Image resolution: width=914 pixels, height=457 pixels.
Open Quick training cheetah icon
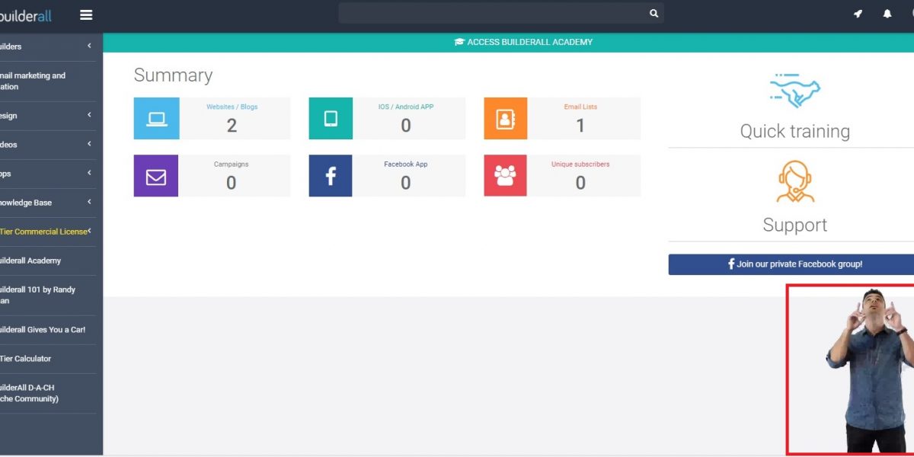pyautogui.click(x=795, y=91)
